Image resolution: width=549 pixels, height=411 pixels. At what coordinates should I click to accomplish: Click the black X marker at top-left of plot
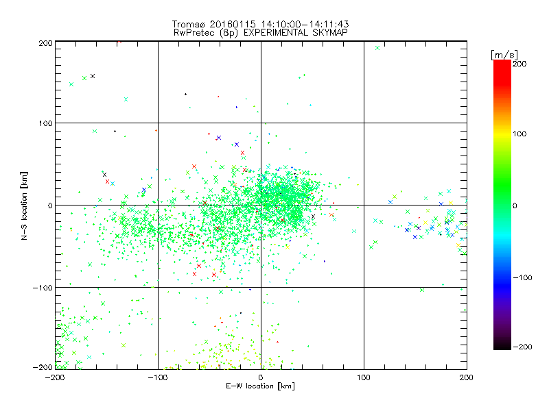point(93,76)
